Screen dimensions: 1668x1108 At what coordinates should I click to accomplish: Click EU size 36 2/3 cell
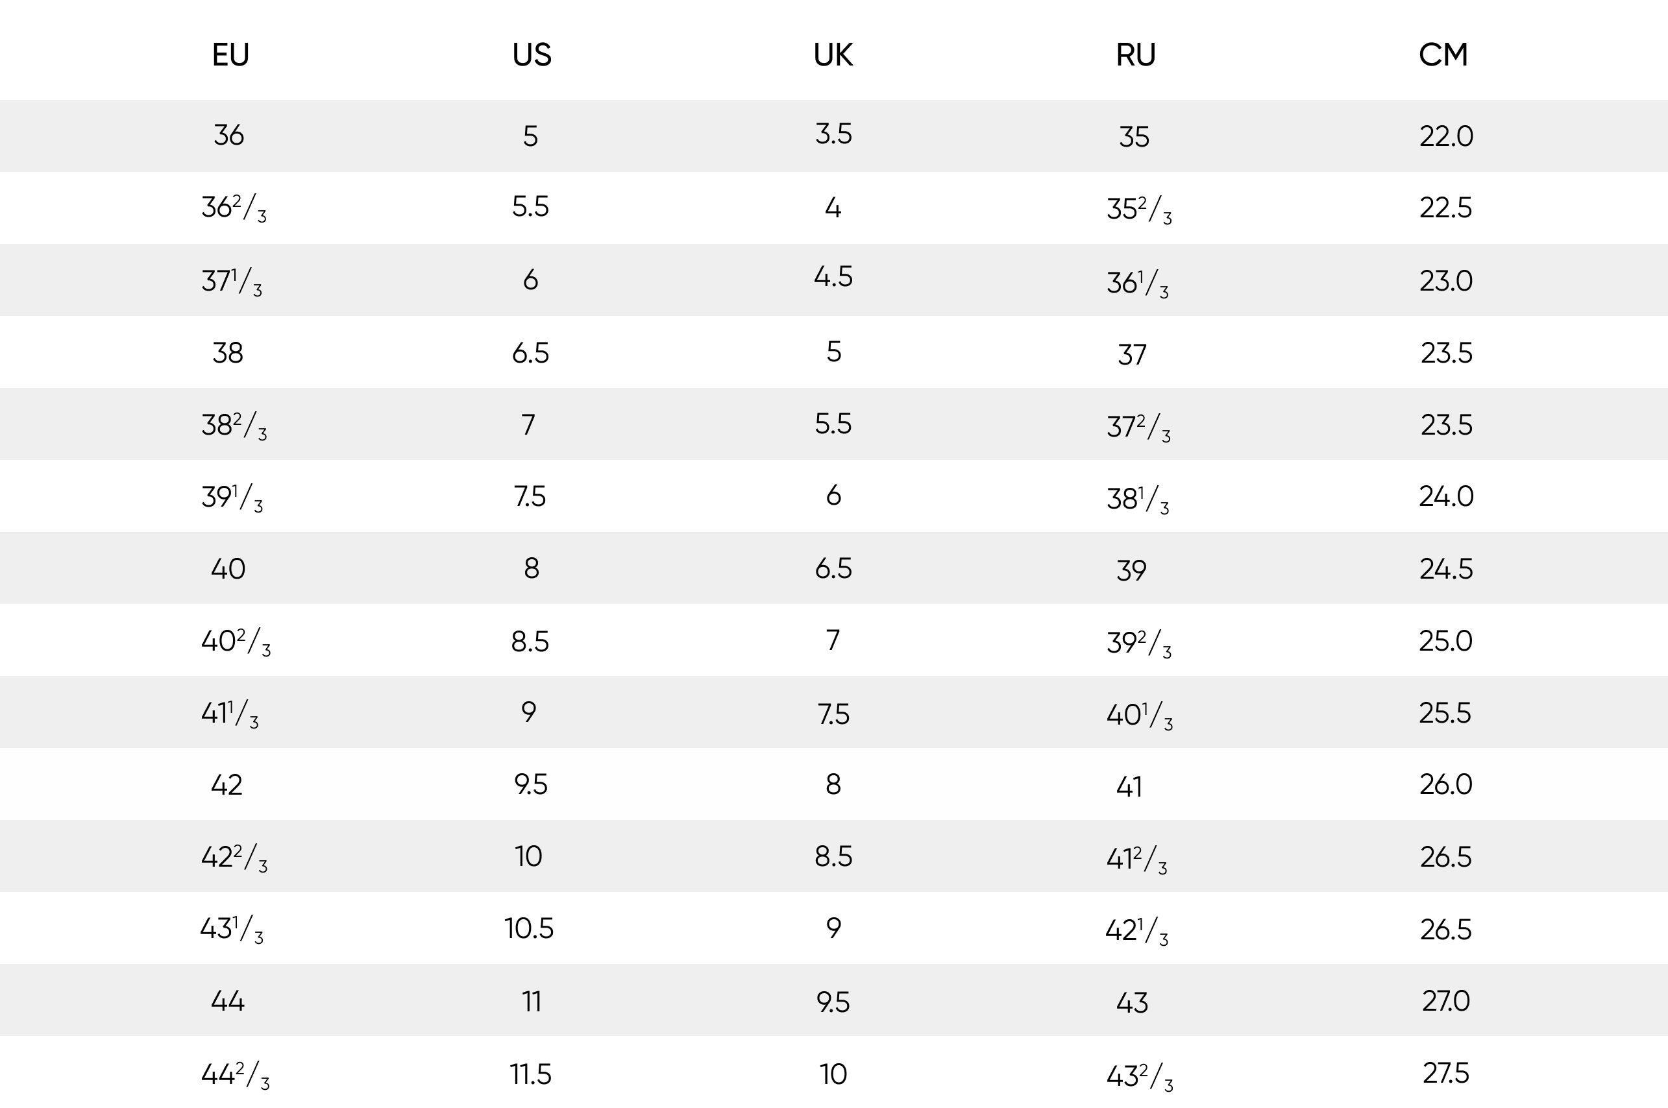(233, 208)
